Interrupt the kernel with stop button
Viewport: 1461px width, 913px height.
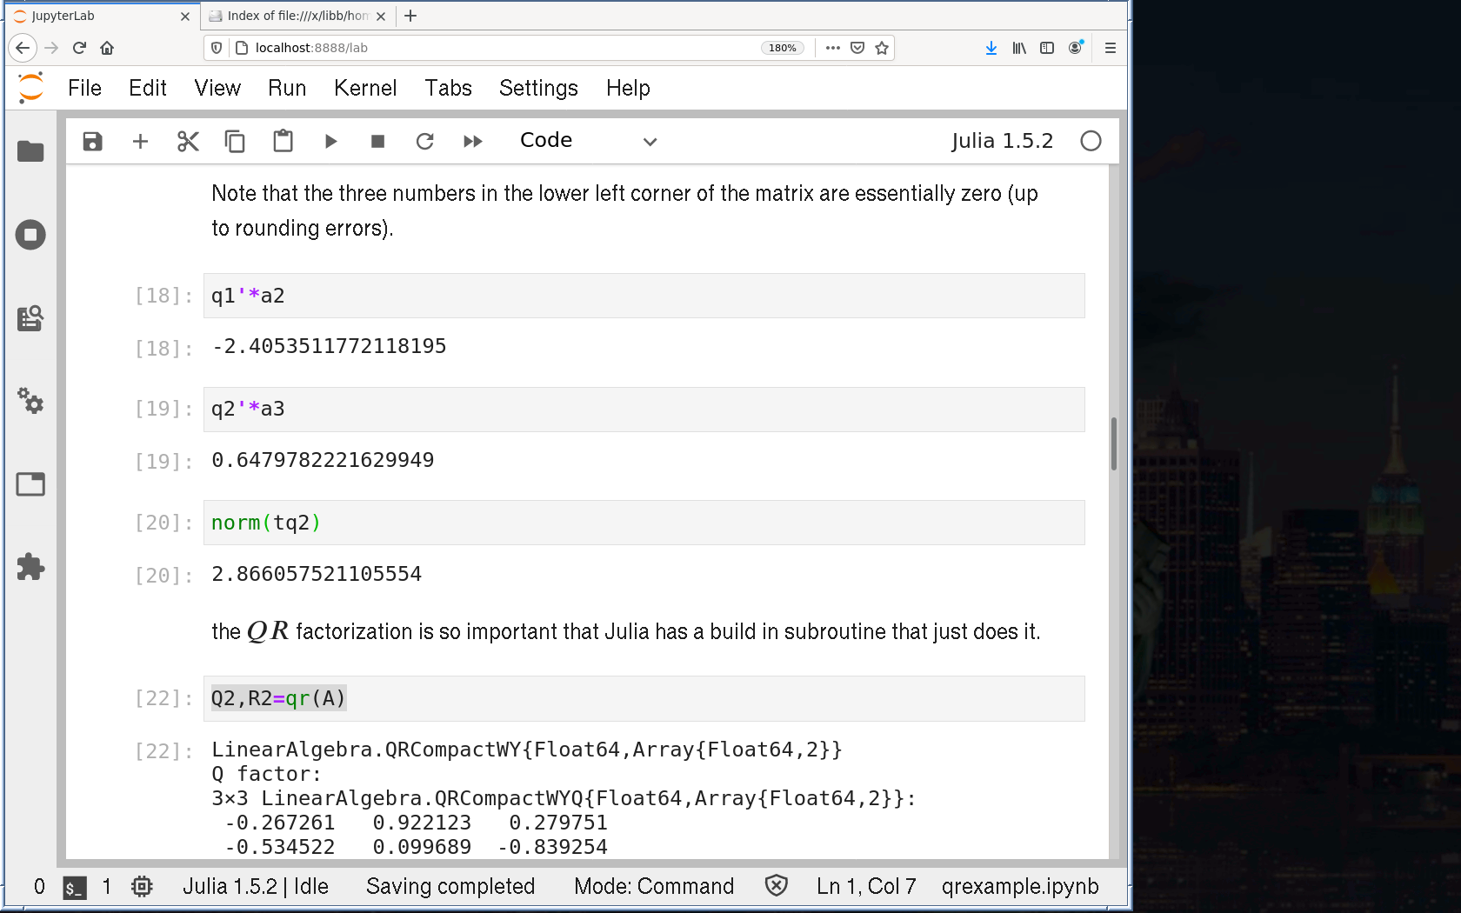point(377,141)
